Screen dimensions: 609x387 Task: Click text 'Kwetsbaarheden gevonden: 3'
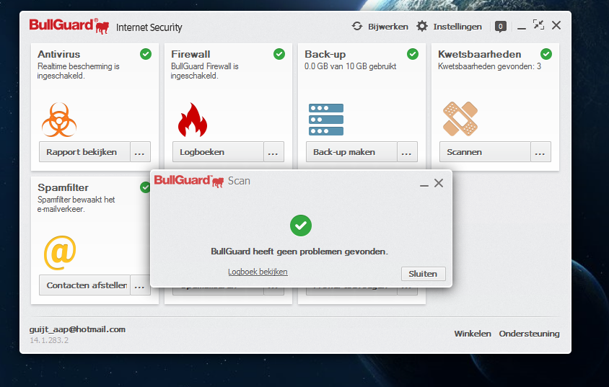coord(489,66)
